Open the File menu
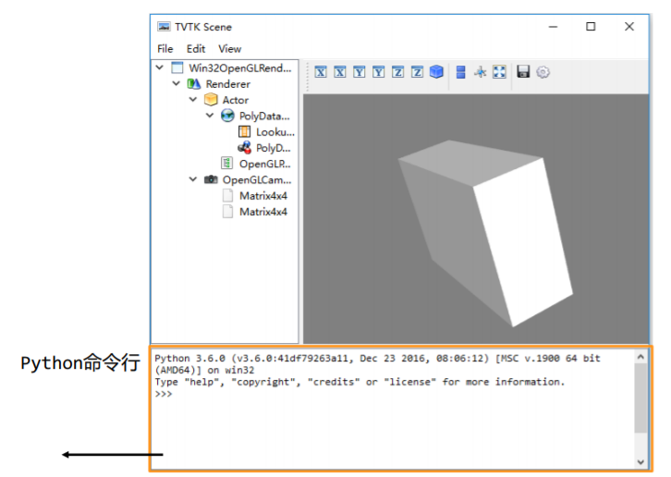This screenshot has width=671, height=477. tap(165, 49)
